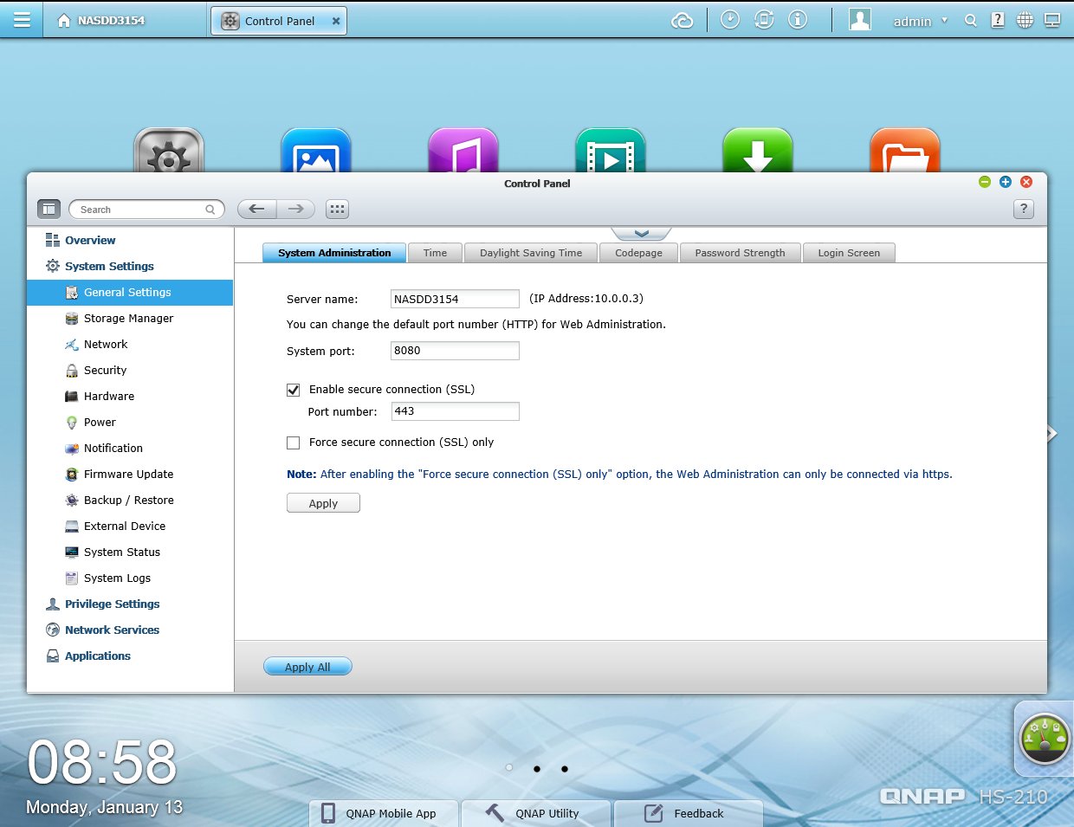The height and width of the screenshot is (827, 1074).
Task: Go forward in Control Panel
Action: [296, 209]
